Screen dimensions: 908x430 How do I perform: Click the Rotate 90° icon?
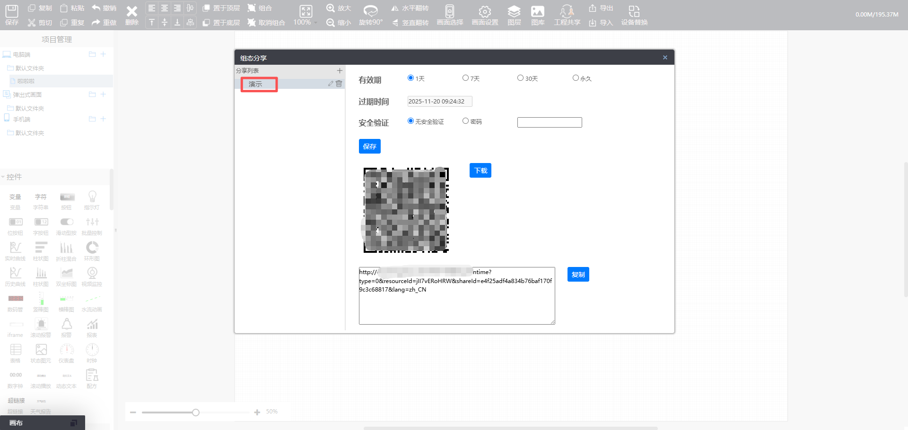(370, 11)
